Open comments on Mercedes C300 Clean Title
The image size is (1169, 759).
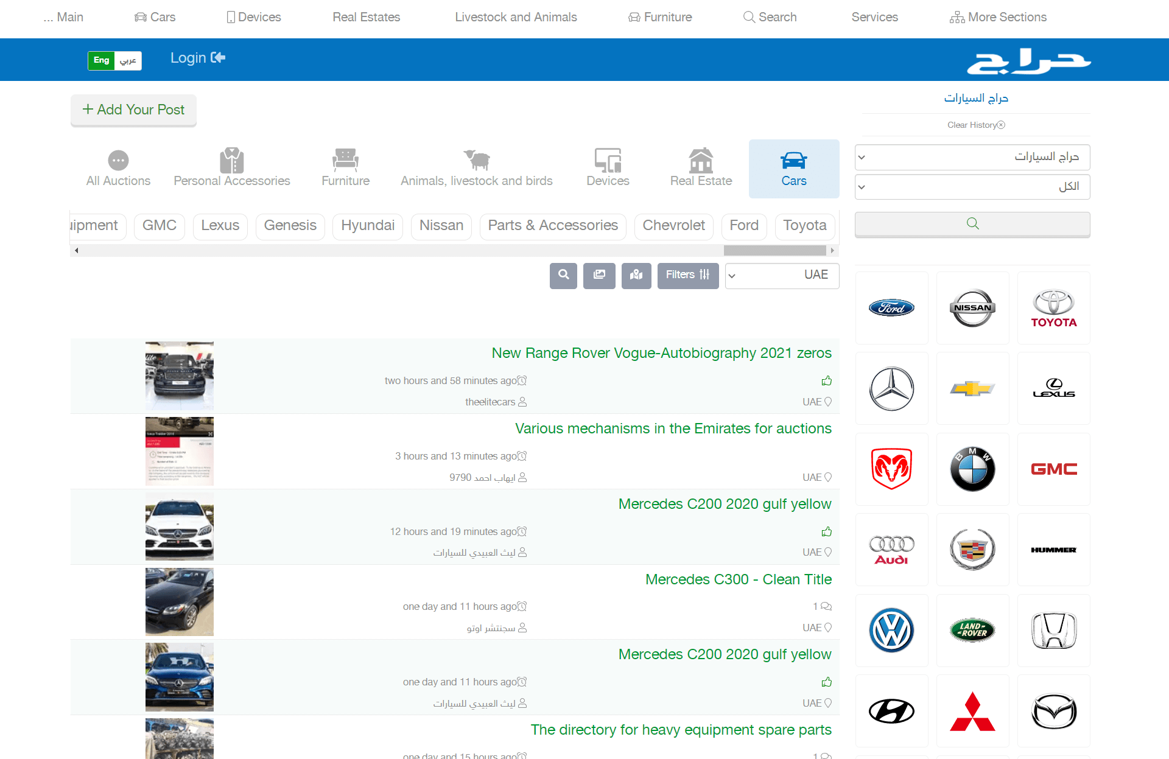[x=822, y=606]
